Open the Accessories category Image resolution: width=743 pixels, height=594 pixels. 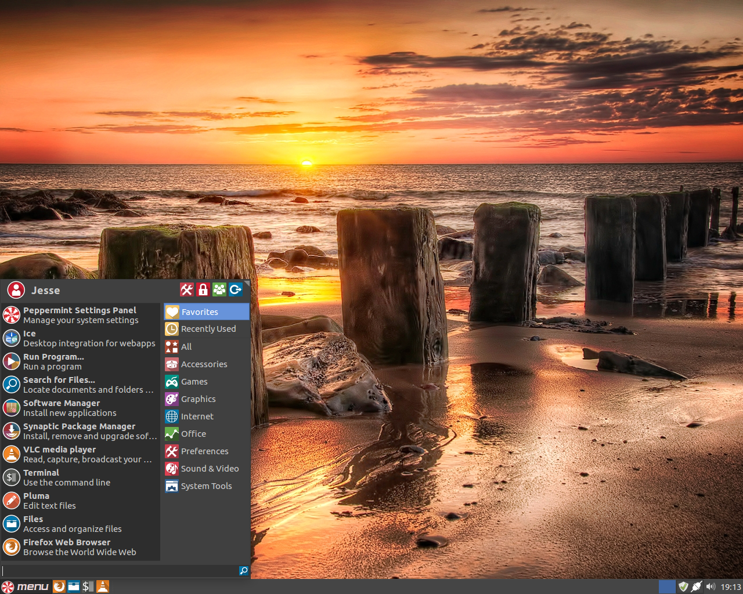pyautogui.click(x=207, y=364)
